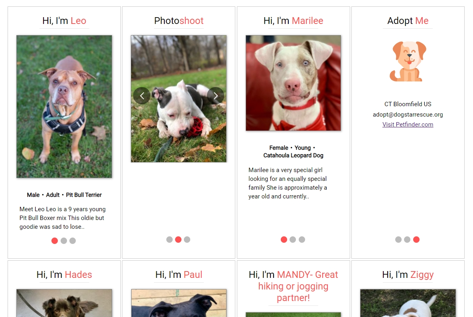
Task: Select the second dot in Leo's card
Action: [x=64, y=241]
